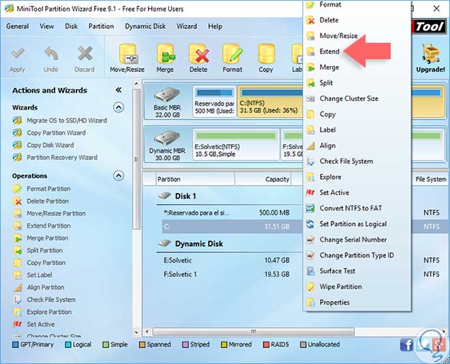Click the Facebook icon in corner
Image resolution: width=450 pixels, height=364 pixels.
pos(406,344)
